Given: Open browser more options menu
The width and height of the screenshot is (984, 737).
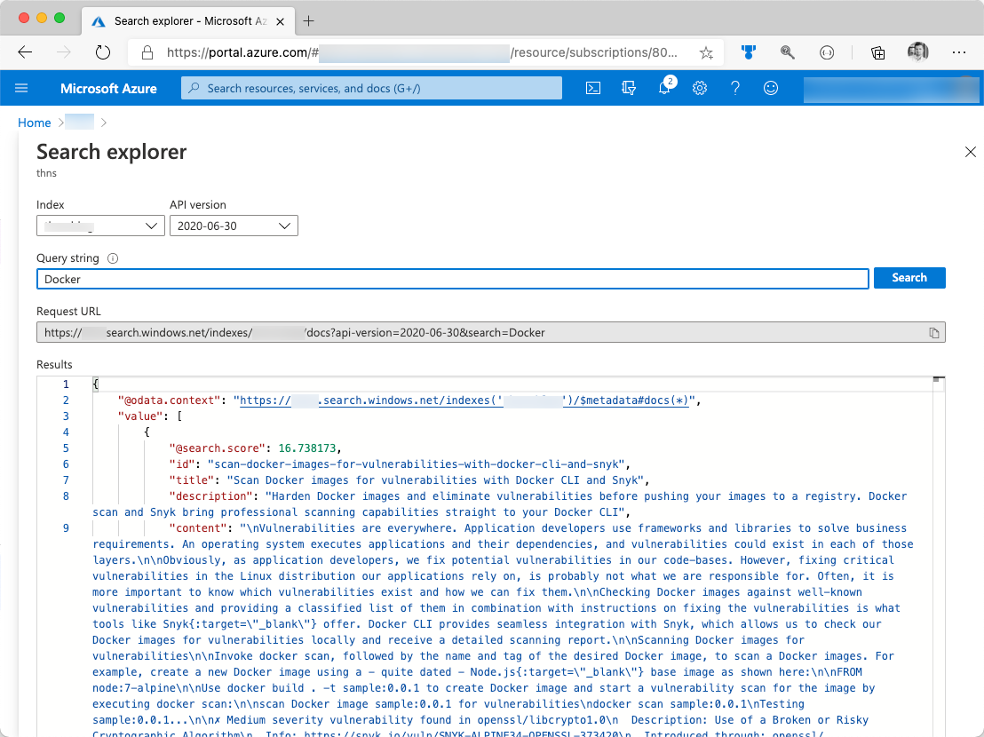Looking at the screenshot, I should point(958,52).
